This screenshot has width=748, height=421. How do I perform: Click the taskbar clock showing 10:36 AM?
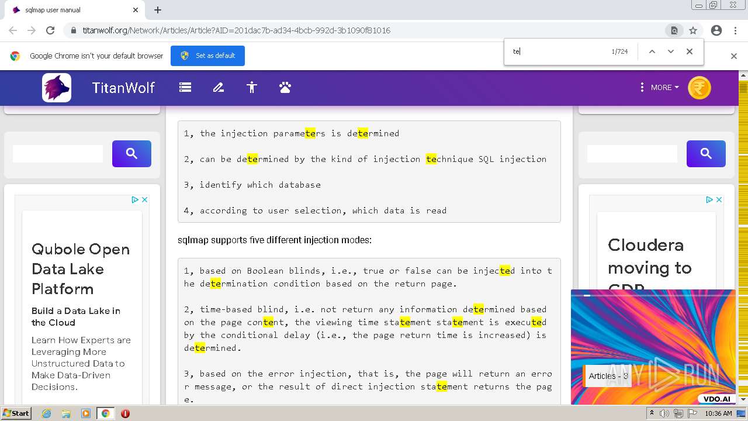click(x=718, y=413)
